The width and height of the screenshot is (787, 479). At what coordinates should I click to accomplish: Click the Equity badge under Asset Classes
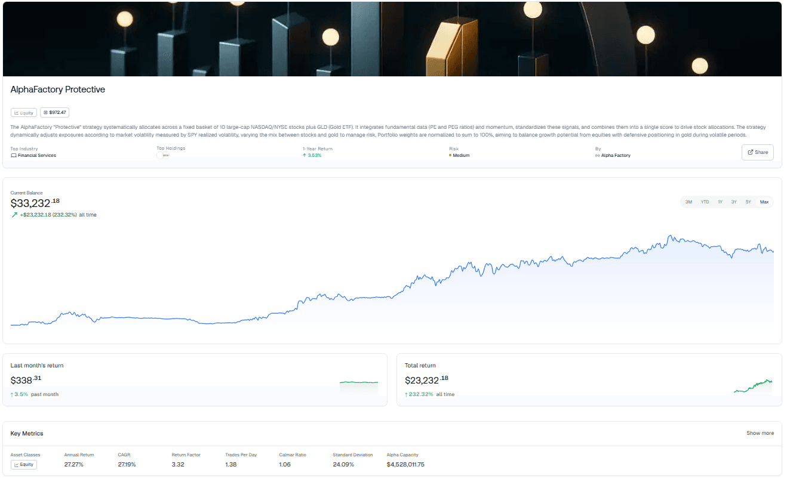click(24, 465)
